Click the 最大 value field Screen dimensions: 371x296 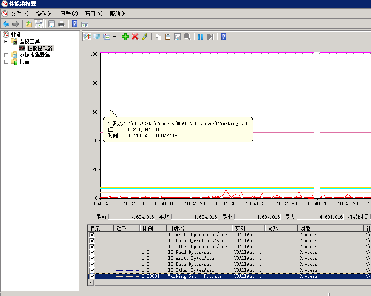pos(320,217)
